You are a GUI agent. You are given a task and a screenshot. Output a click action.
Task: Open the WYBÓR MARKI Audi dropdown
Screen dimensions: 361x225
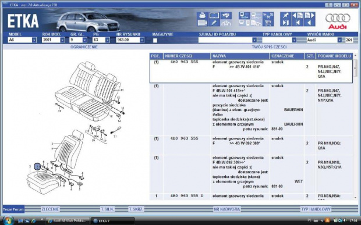339,40
